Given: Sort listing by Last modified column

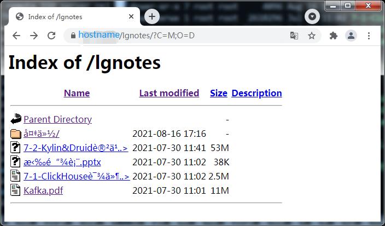Looking at the screenshot, I should pos(169,93).
